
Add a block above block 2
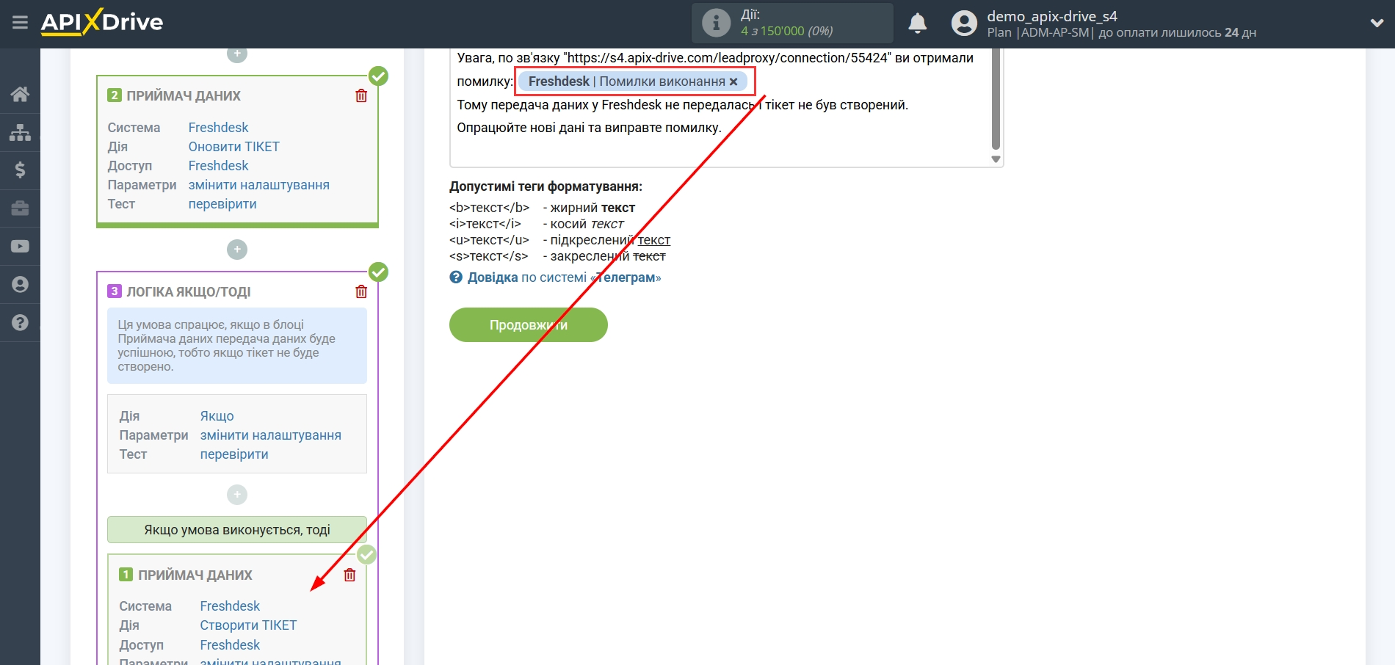tap(237, 54)
